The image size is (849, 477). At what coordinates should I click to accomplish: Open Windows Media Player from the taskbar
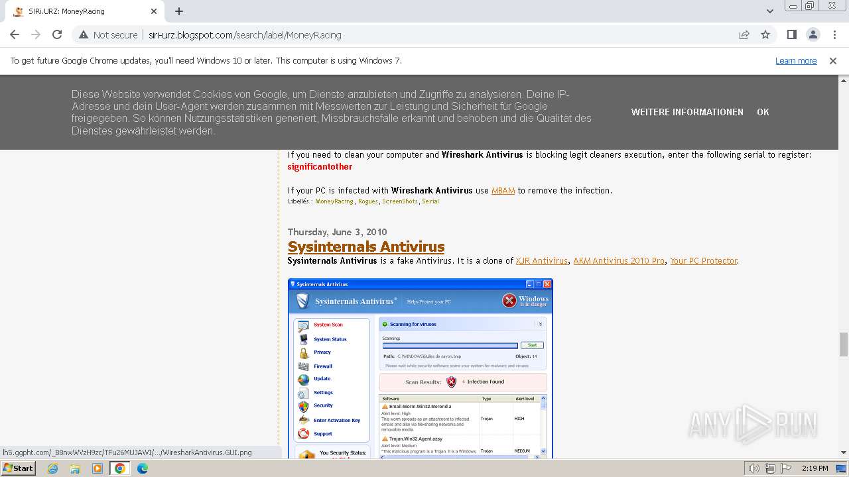pyautogui.click(x=98, y=468)
